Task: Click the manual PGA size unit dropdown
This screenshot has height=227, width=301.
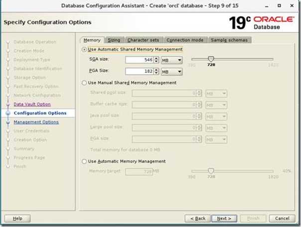Action: [x=216, y=139]
